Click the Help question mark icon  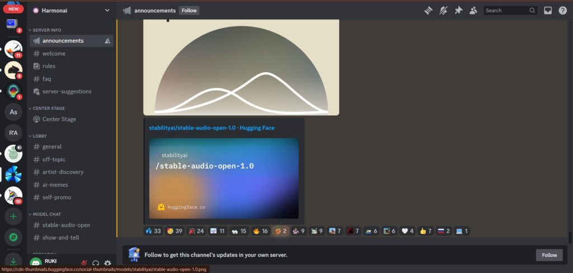coord(562,10)
